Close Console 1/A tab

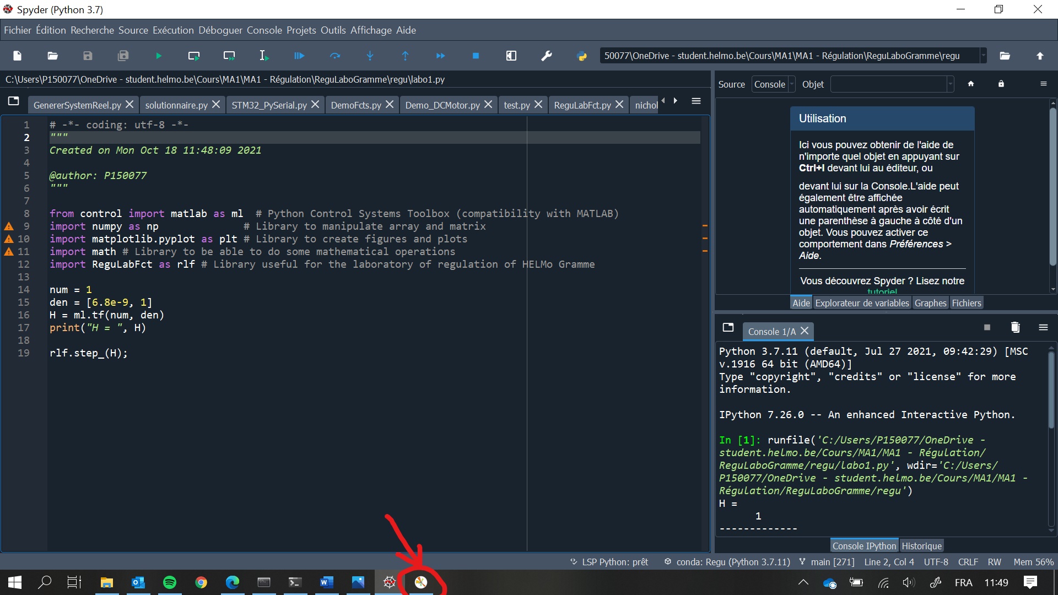point(805,331)
